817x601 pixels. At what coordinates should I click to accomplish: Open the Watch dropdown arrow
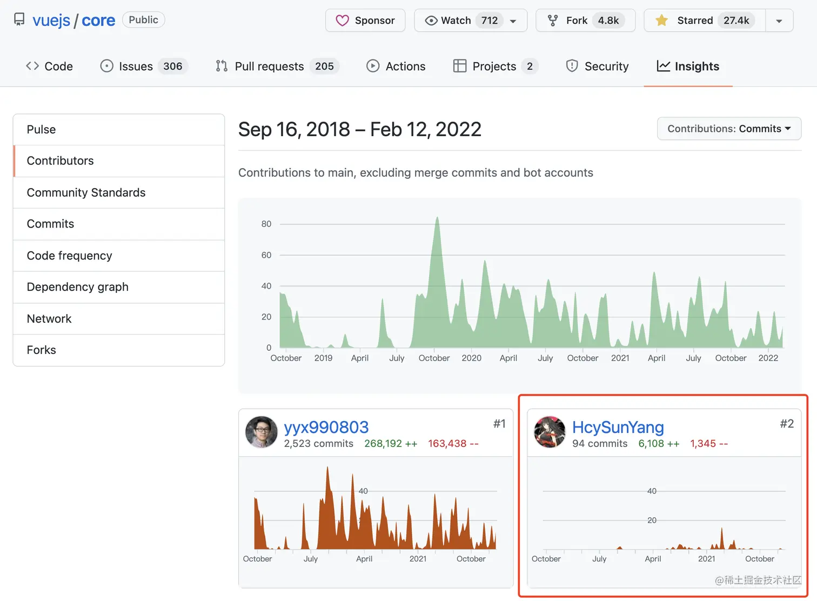point(513,21)
